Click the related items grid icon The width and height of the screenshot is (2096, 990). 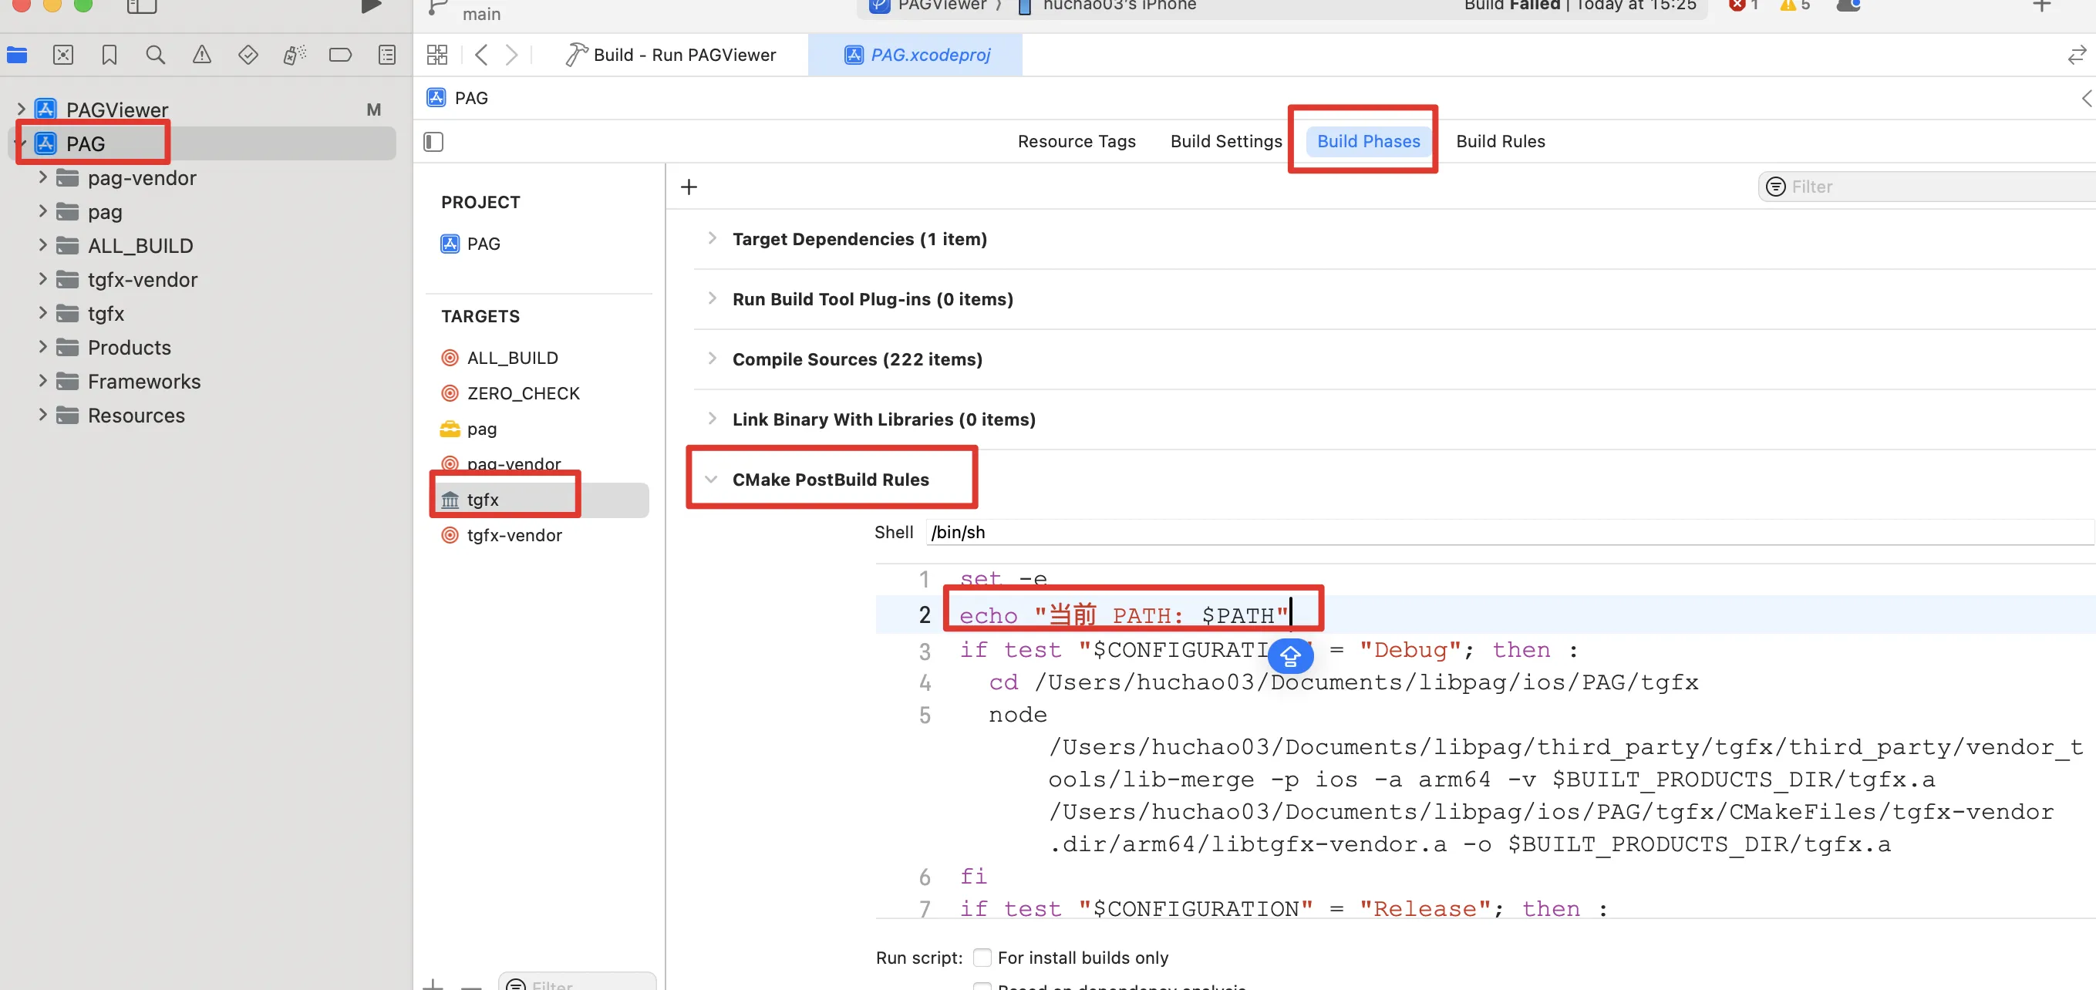click(437, 56)
